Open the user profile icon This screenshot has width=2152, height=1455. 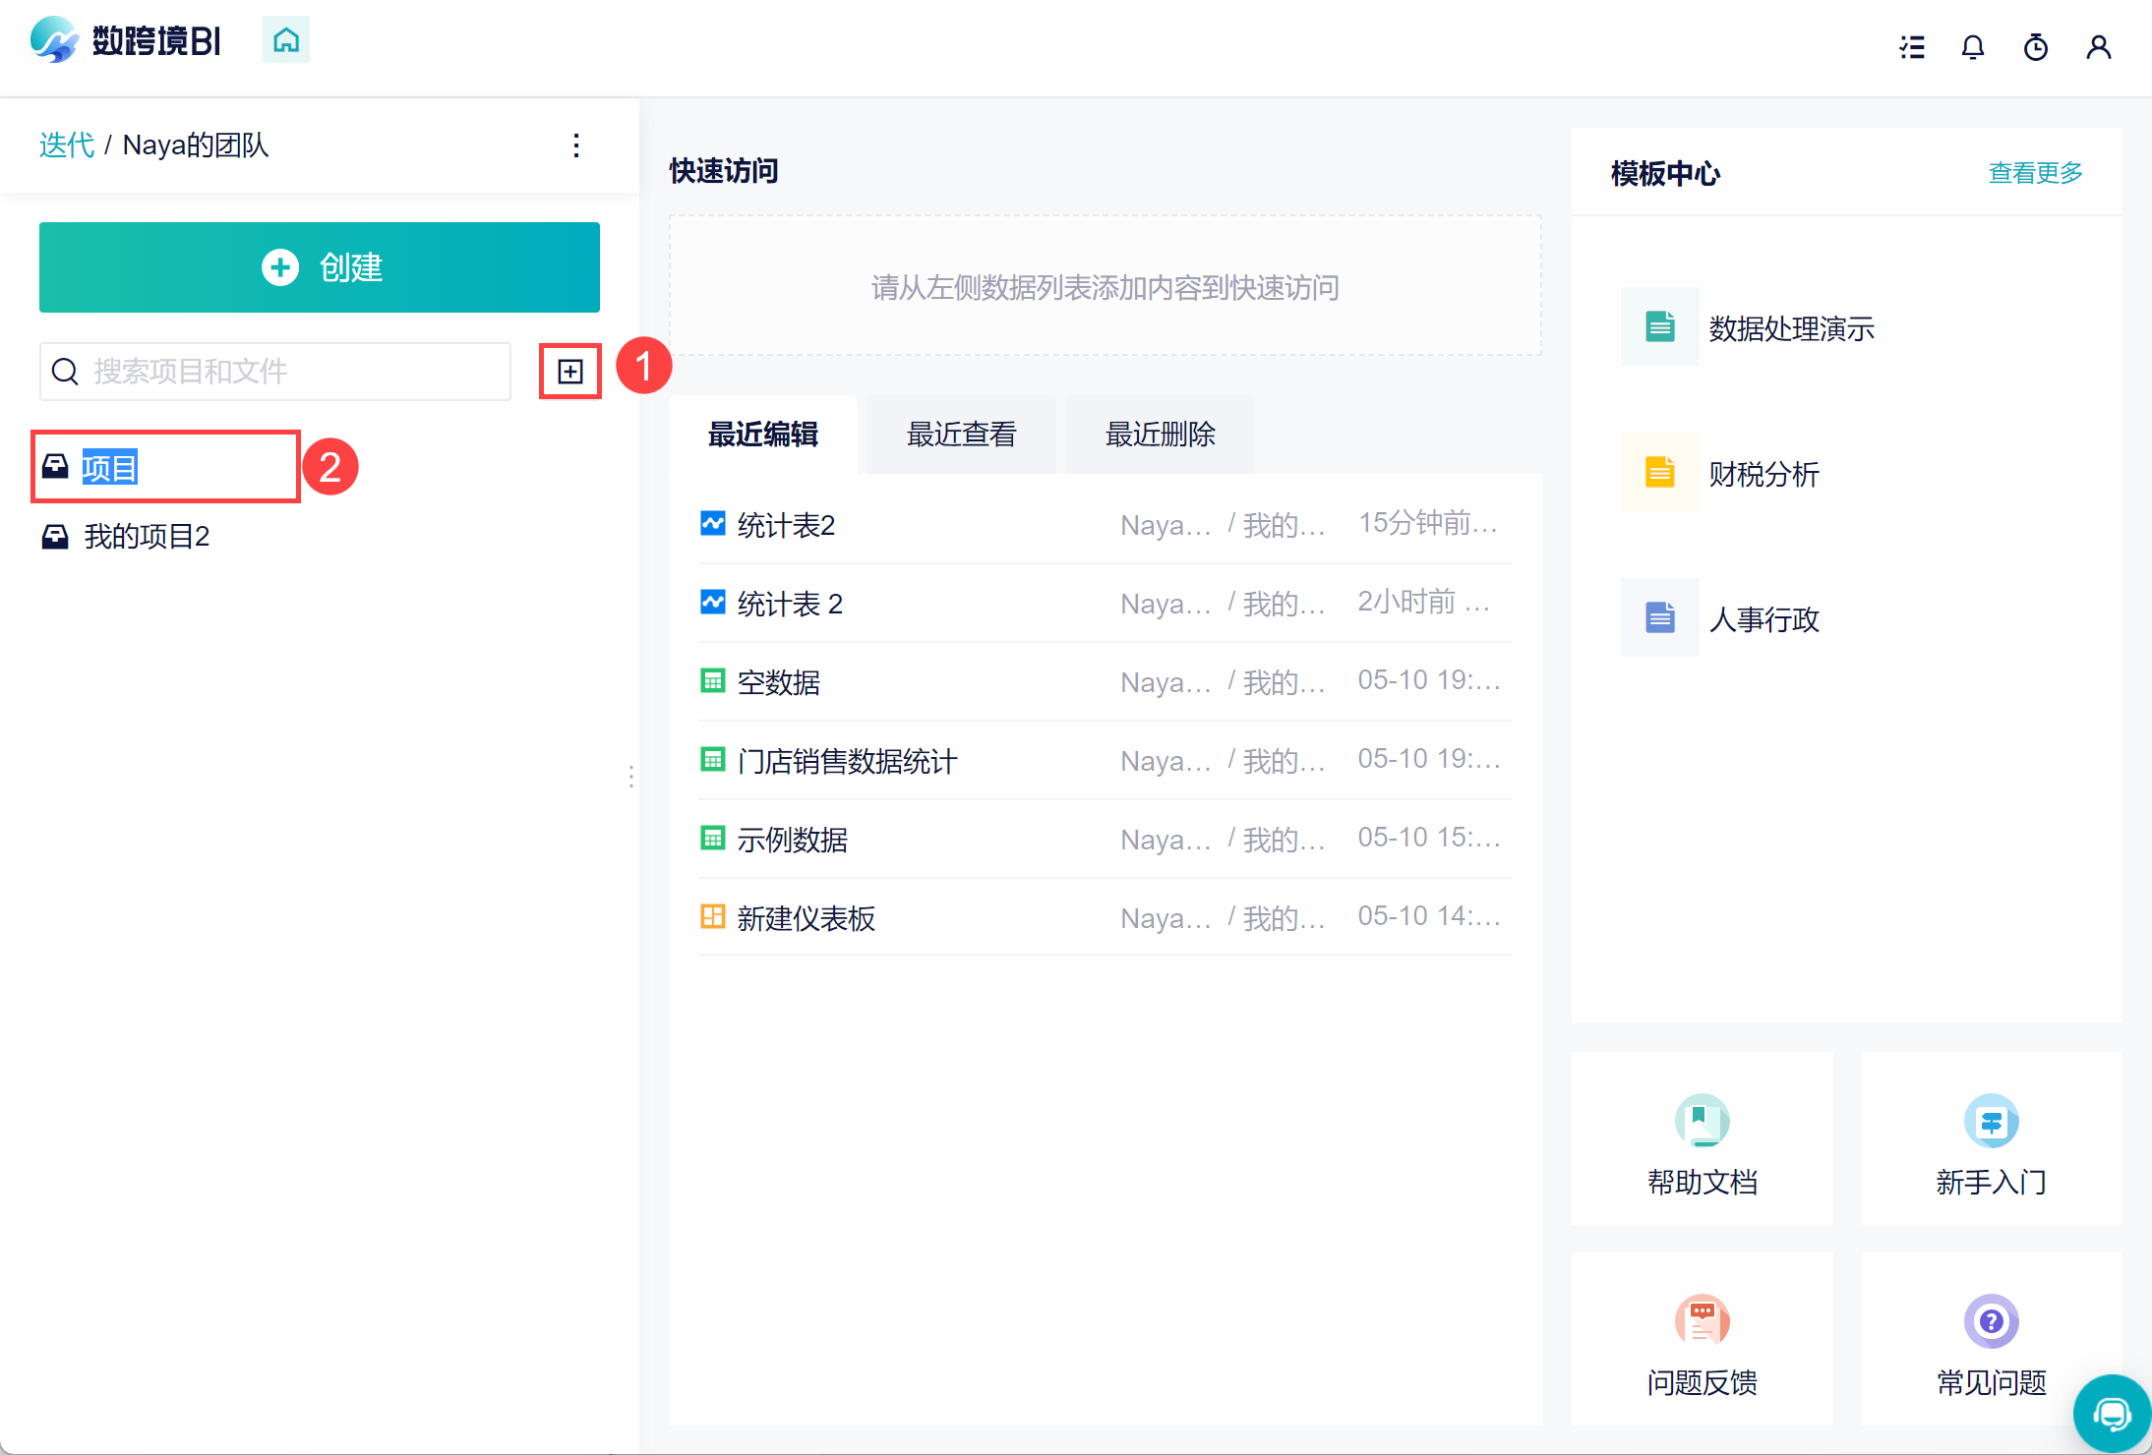tap(2098, 47)
